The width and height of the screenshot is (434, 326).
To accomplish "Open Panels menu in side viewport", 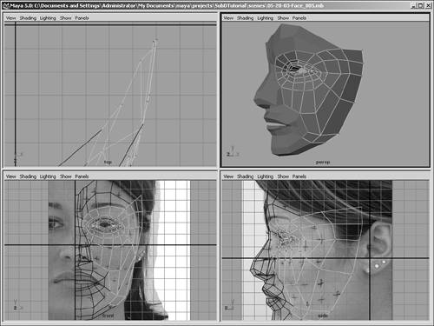I will click(x=299, y=176).
